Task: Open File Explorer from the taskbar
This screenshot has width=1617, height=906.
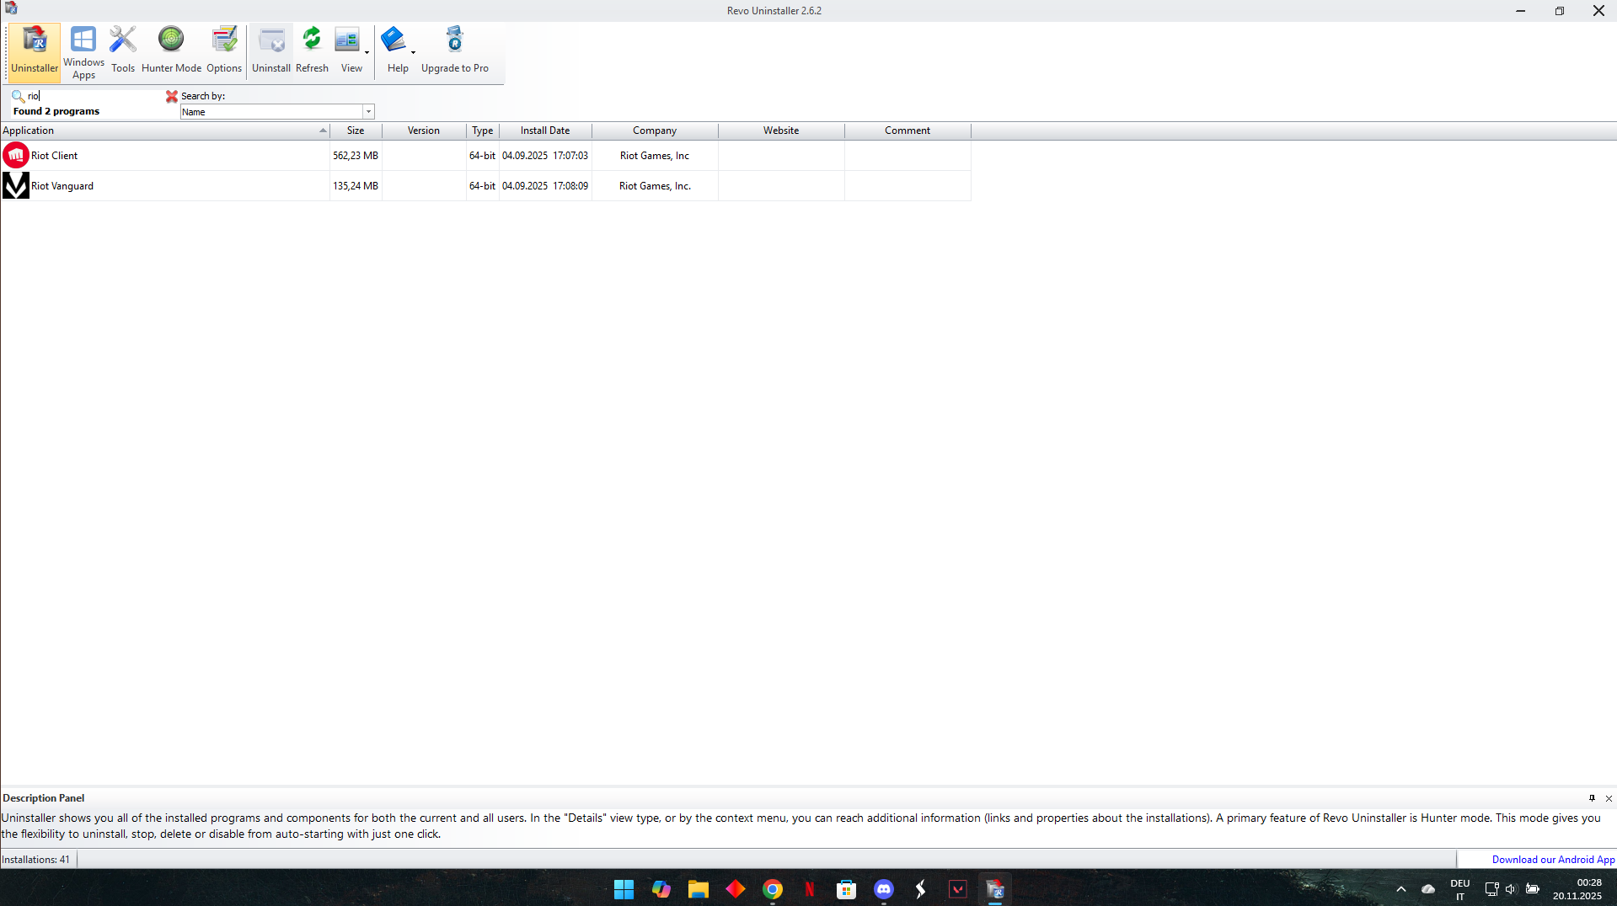Action: [x=698, y=889]
